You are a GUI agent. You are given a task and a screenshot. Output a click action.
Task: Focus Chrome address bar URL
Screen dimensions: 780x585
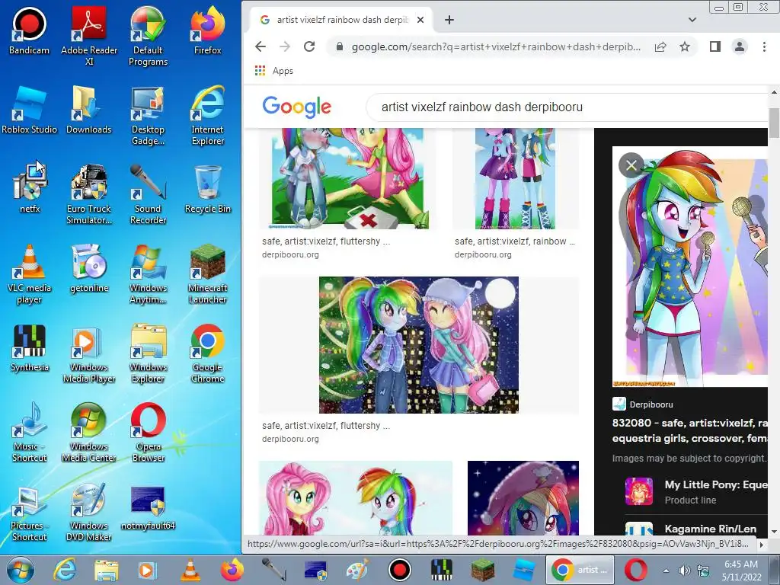click(x=496, y=46)
